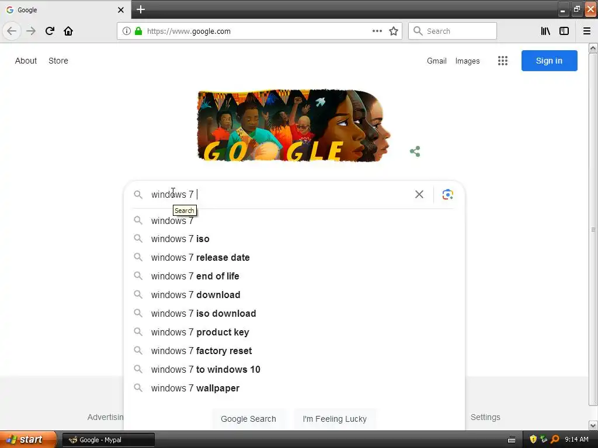Open the page actions three-dot menu
The image size is (598, 448).
coord(377,32)
